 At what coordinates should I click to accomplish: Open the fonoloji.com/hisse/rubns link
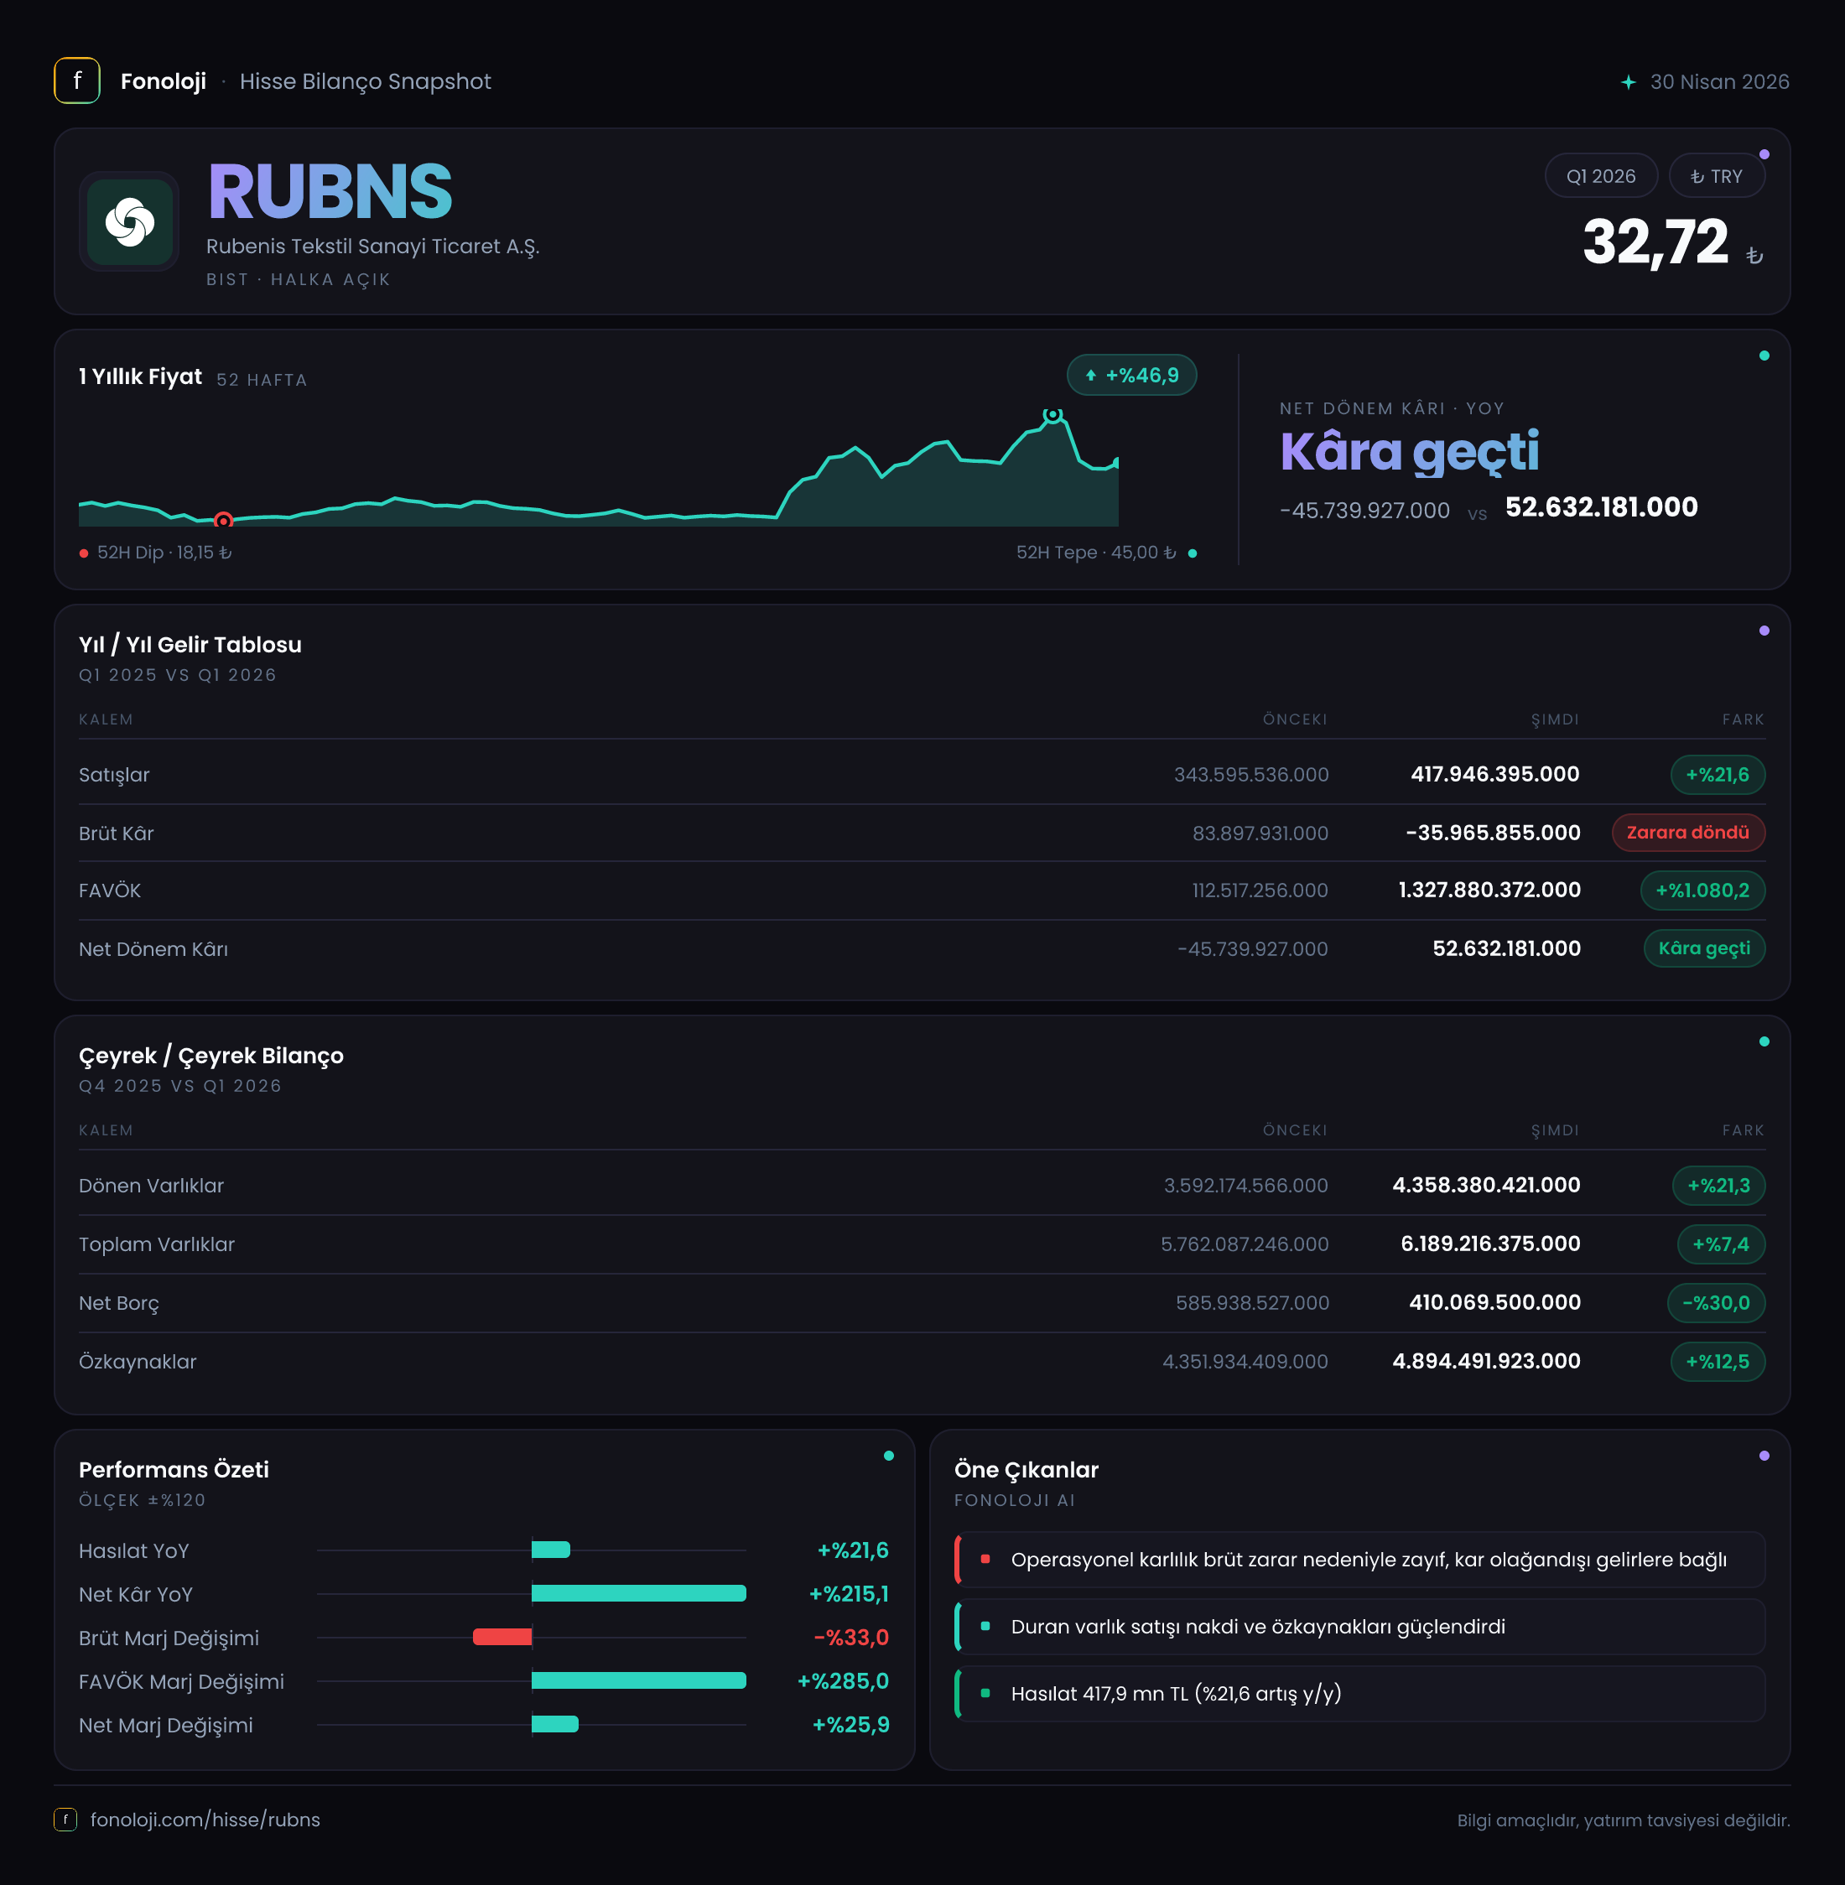click(x=205, y=1819)
